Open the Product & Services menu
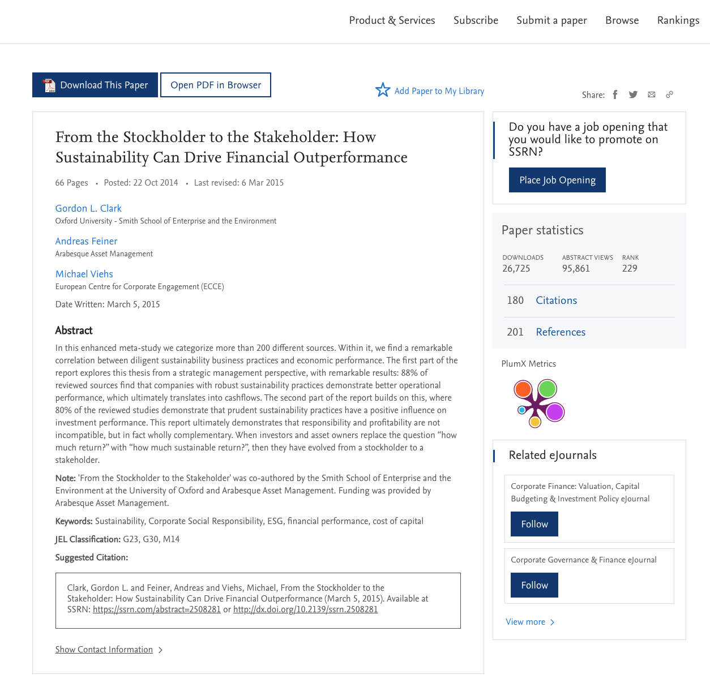Viewport: 710px width, 683px height. tap(392, 20)
